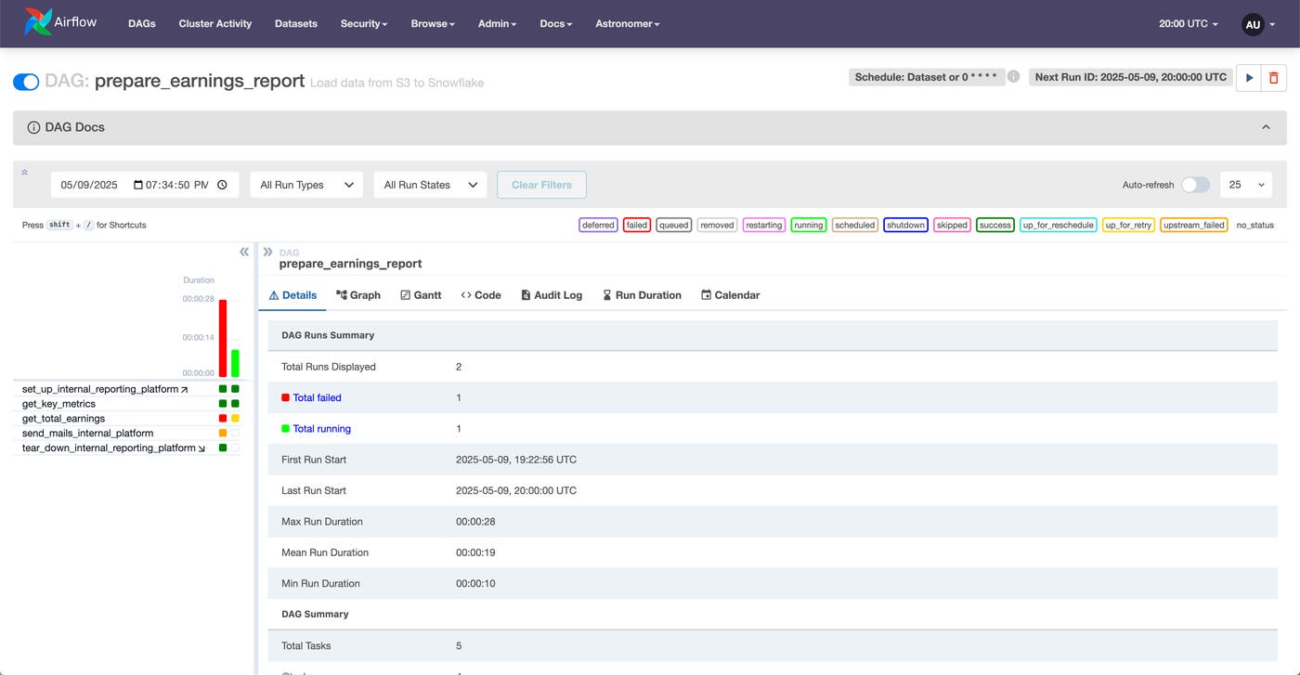Image resolution: width=1300 pixels, height=675 pixels.
Task: Click the Airflow logo icon
Action: pyautogui.click(x=39, y=22)
